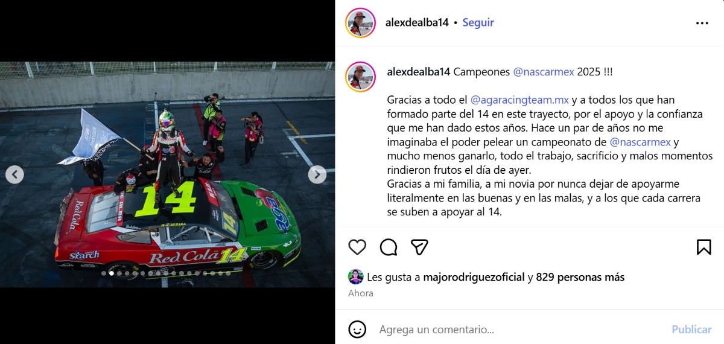Like the post with the heart icon
Viewport: 724px width, 344px height.
click(357, 247)
